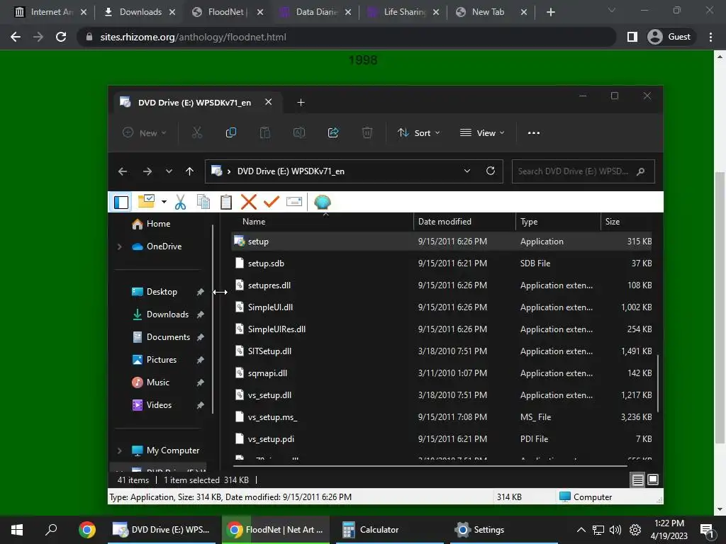
Task: Click the Paste clipboard icon in white toolbar
Action: [226, 202]
